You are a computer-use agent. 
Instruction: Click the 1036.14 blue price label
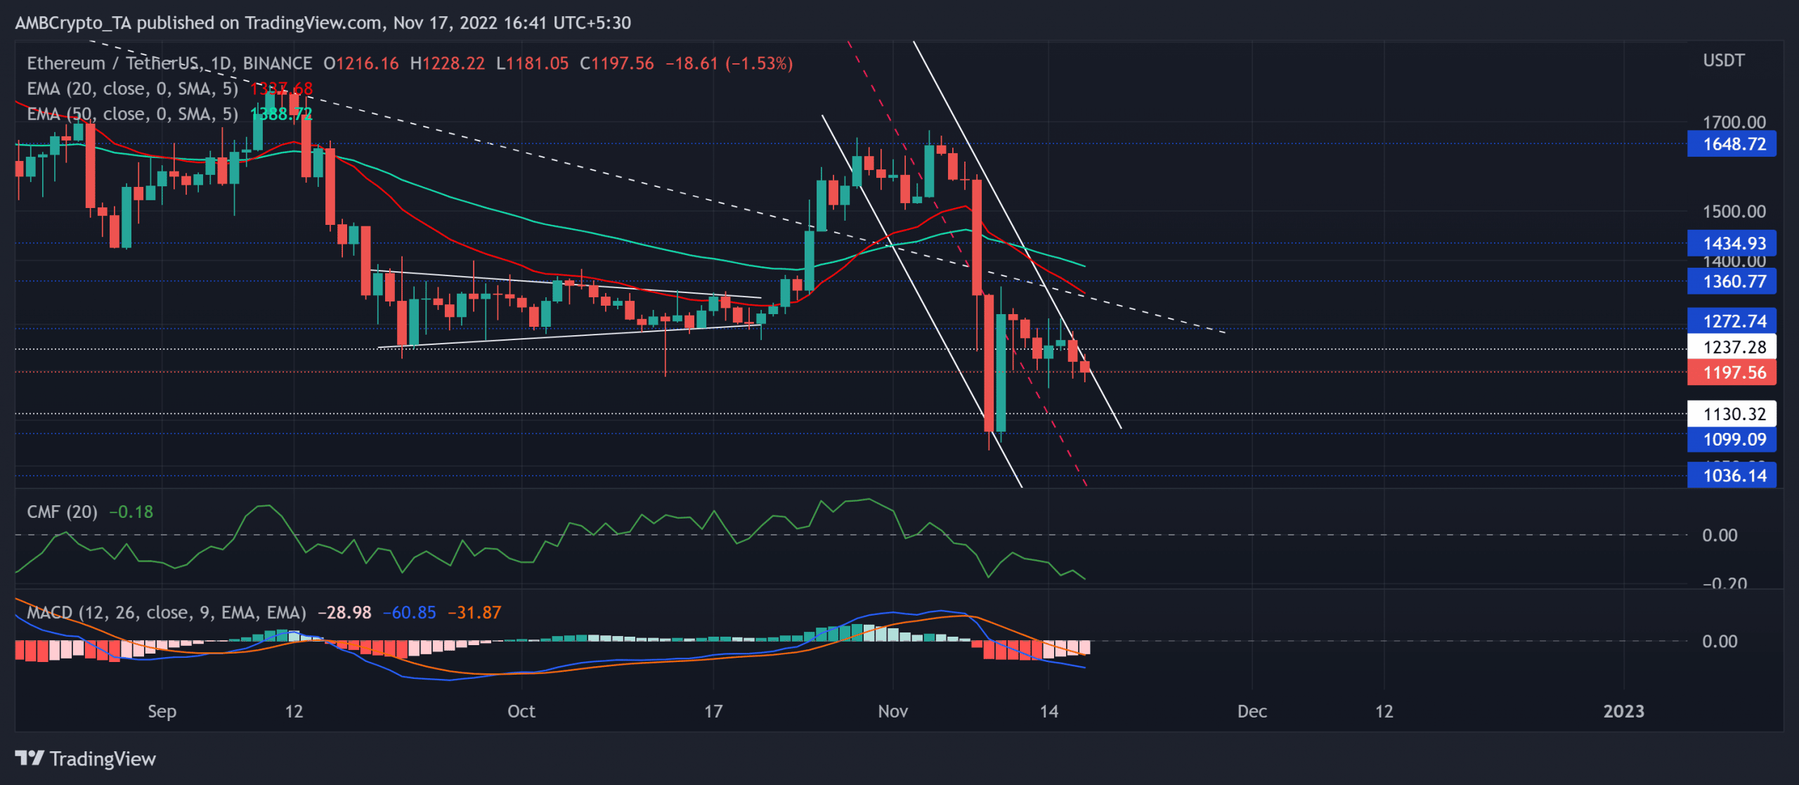(x=1732, y=475)
